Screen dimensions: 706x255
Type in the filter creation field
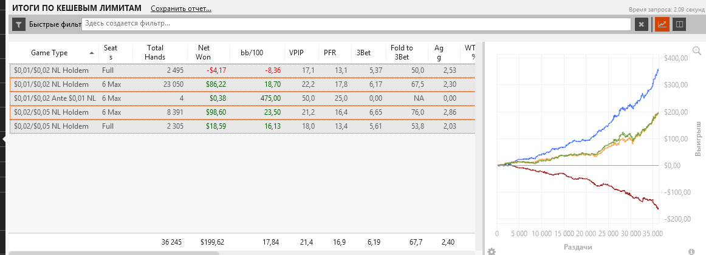pos(355,24)
